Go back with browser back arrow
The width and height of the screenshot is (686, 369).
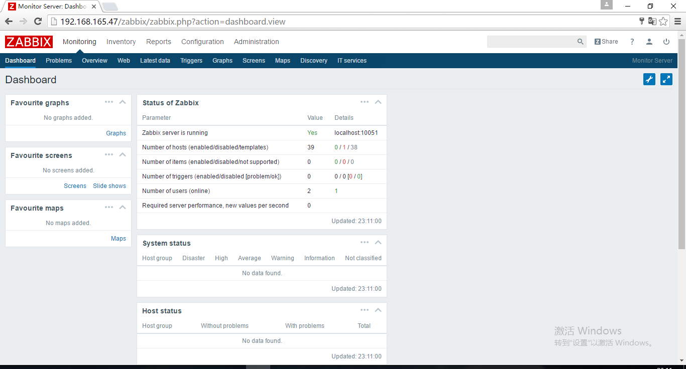[9, 22]
